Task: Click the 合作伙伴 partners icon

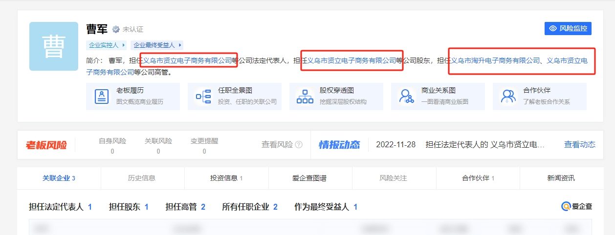Action: tap(508, 96)
